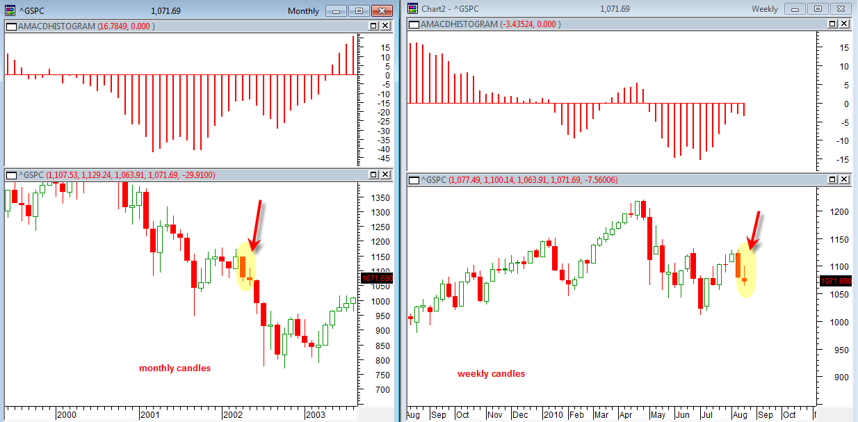This screenshot has width=858, height=422.
Task: Click the AMACDHISTOGRAM pane icon in Weekly window
Action: click(414, 24)
